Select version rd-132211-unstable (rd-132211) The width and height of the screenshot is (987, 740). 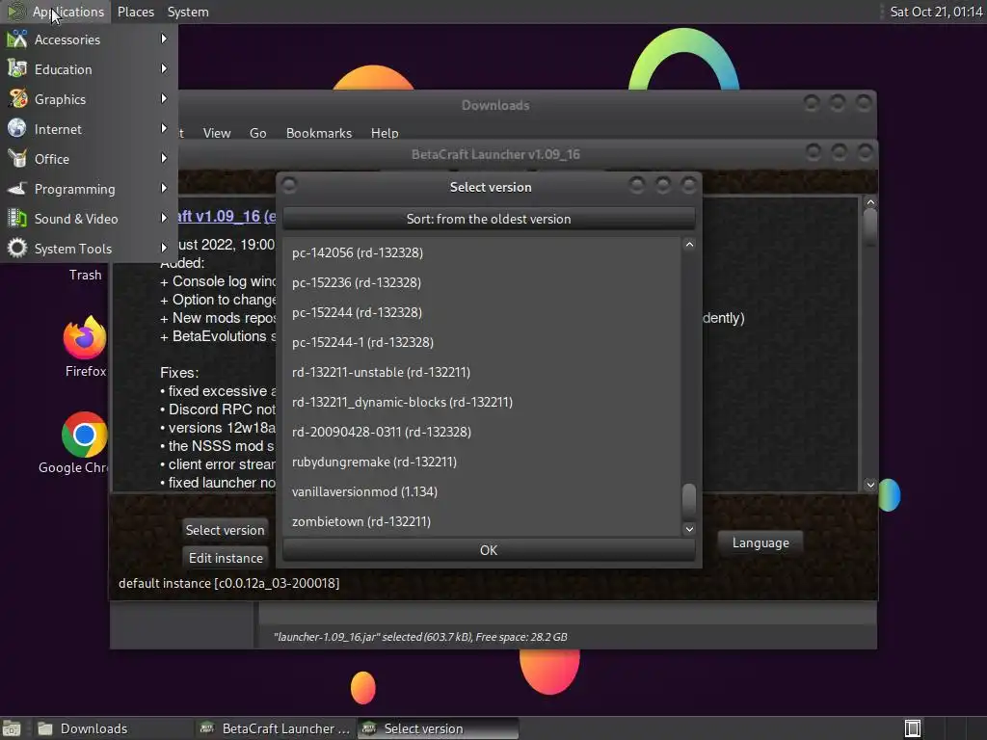pos(482,372)
